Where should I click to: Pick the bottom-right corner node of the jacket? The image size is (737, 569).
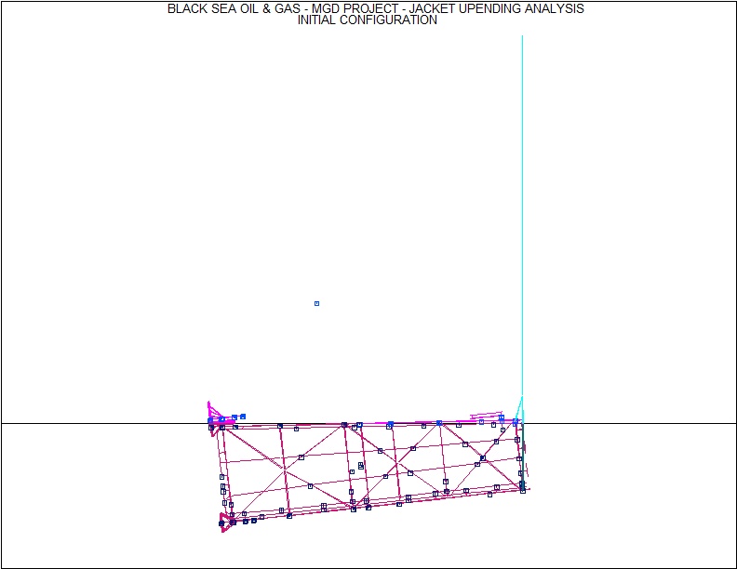pyautogui.click(x=523, y=490)
